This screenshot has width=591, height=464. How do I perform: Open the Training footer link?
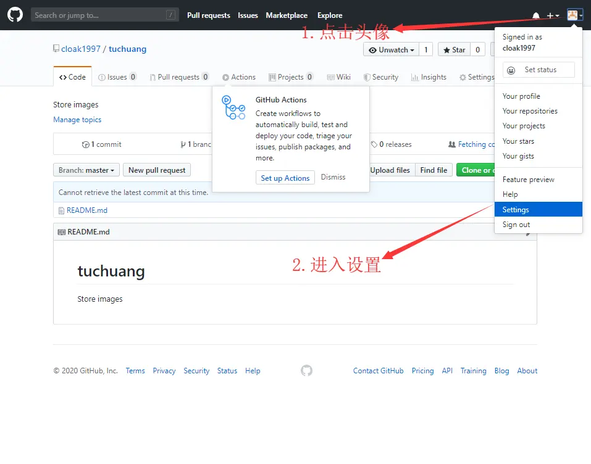(474, 371)
